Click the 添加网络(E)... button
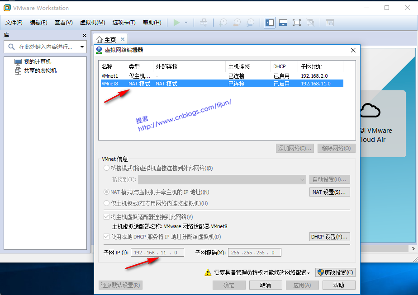 click(295, 148)
